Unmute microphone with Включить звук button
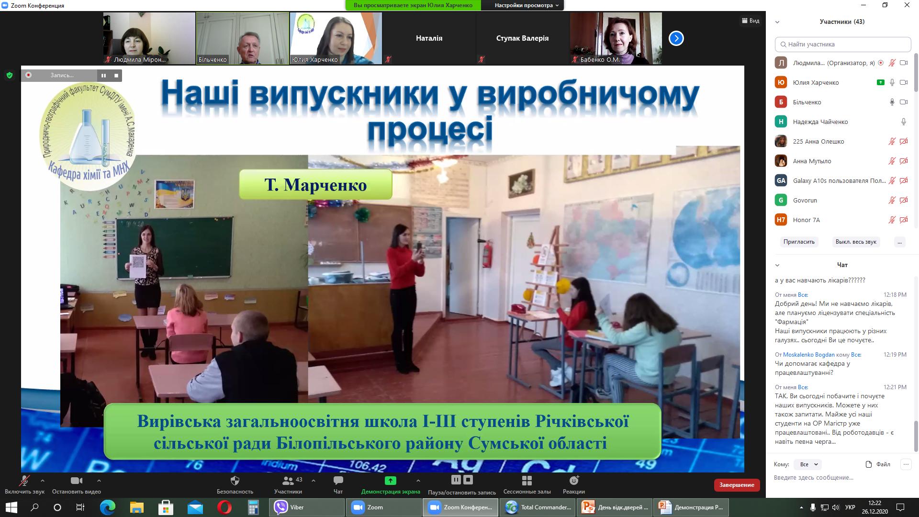This screenshot has width=919, height=517. coord(24,484)
